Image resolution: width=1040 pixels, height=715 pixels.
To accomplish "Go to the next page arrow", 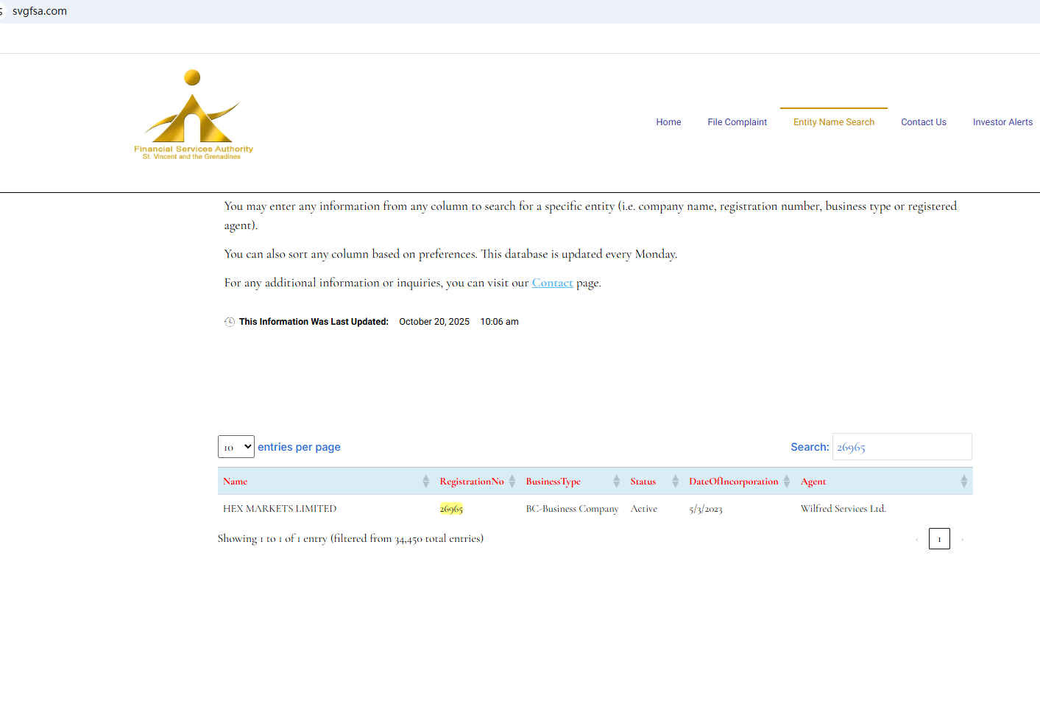I will click(962, 540).
